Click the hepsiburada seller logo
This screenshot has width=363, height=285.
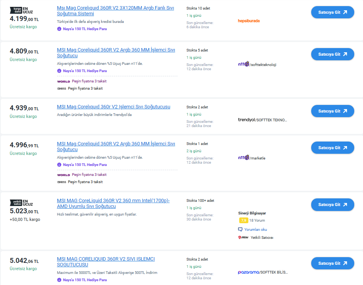tap(248, 21)
